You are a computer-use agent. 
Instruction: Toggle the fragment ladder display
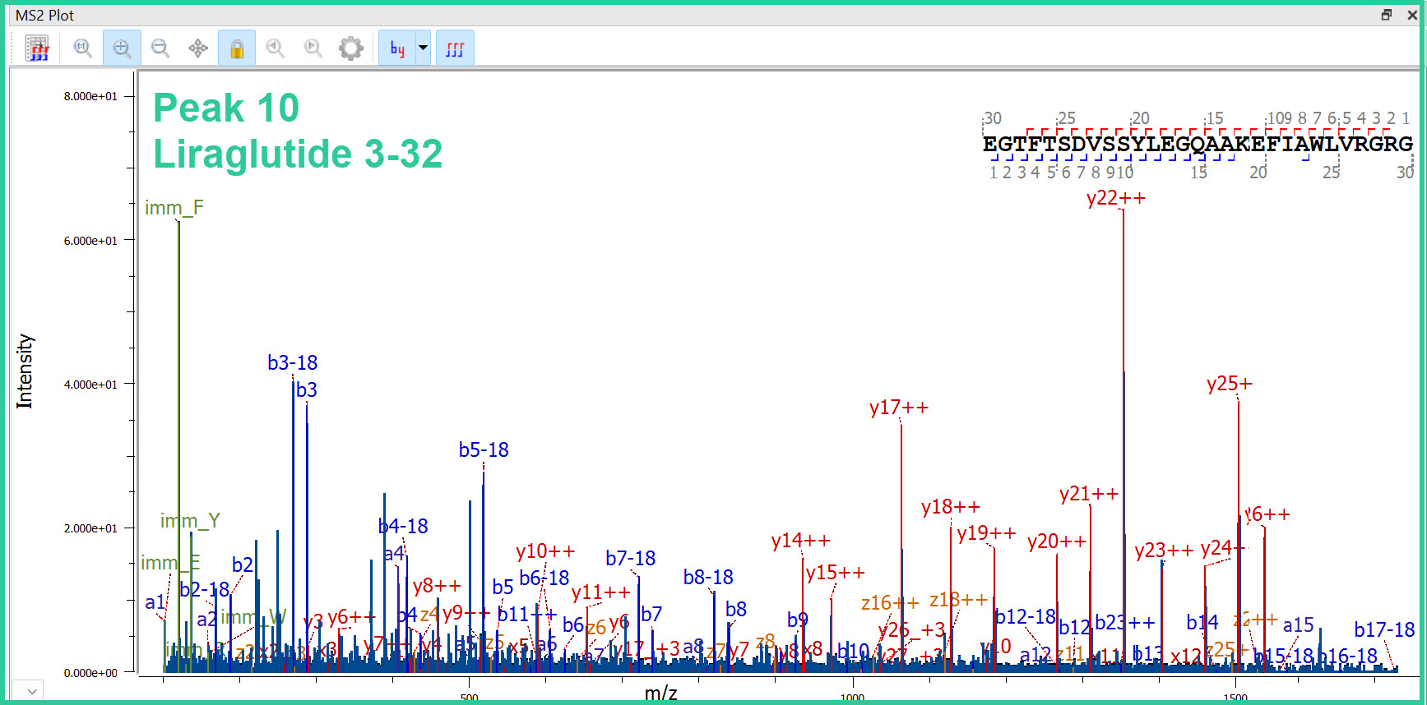(x=455, y=48)
